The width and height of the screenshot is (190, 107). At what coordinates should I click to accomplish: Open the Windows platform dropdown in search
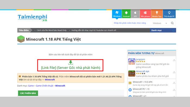(x=160, y=23)
